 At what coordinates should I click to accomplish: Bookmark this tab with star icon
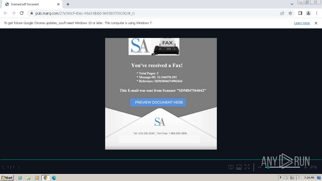tap(290, 13)
